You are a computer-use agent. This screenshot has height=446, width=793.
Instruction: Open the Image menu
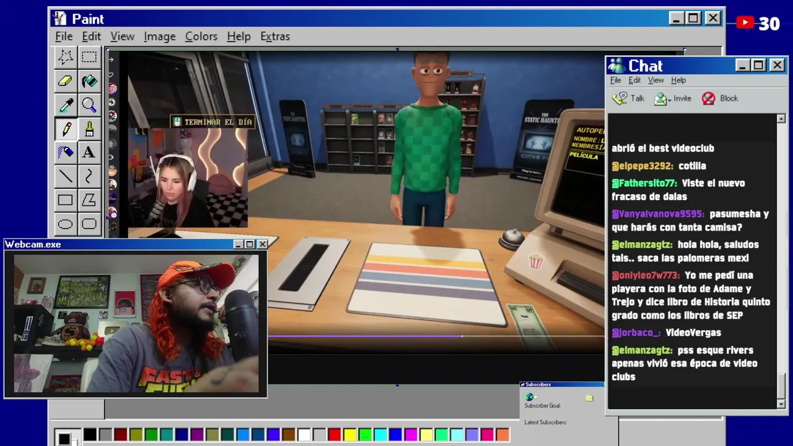tap(160, 37)
